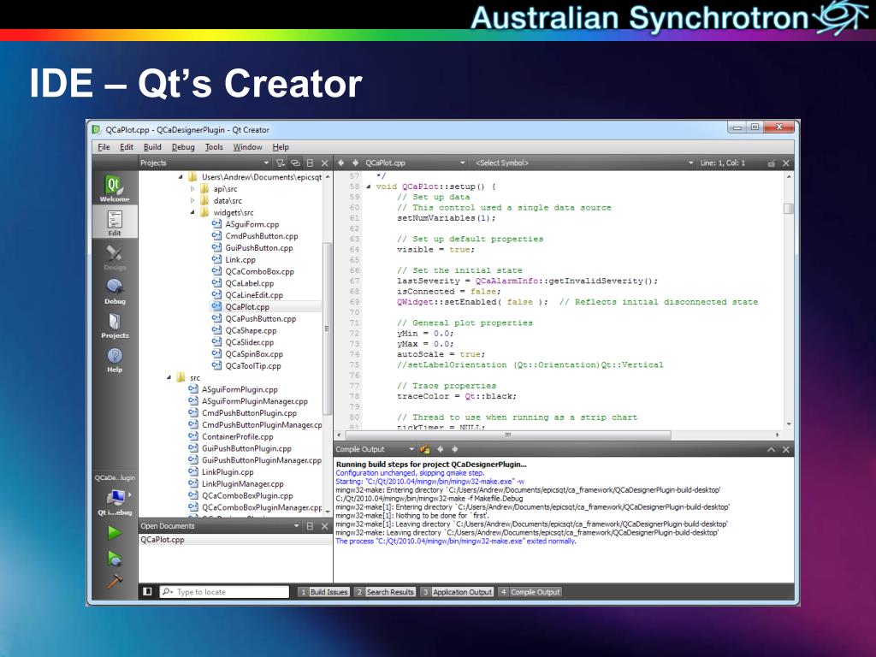Open the Qt debug target selector
This screenshot has width=876, height=657.
(x=115, y=501)
